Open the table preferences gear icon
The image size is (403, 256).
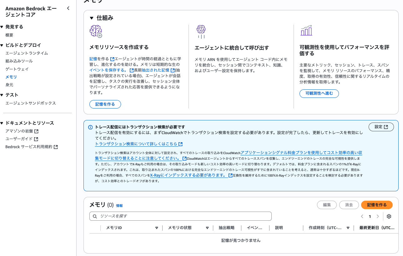point(389,216)
